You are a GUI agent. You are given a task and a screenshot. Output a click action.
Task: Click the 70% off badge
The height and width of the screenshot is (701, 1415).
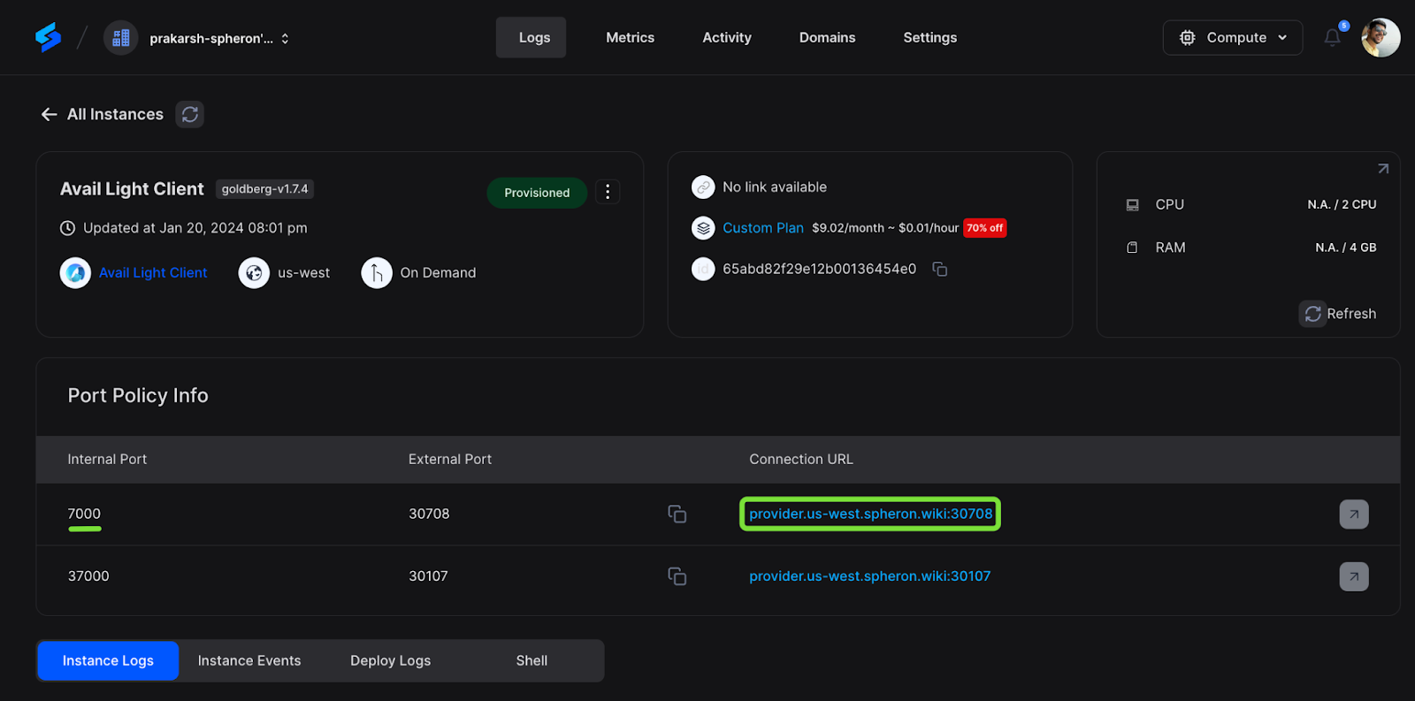984,228
